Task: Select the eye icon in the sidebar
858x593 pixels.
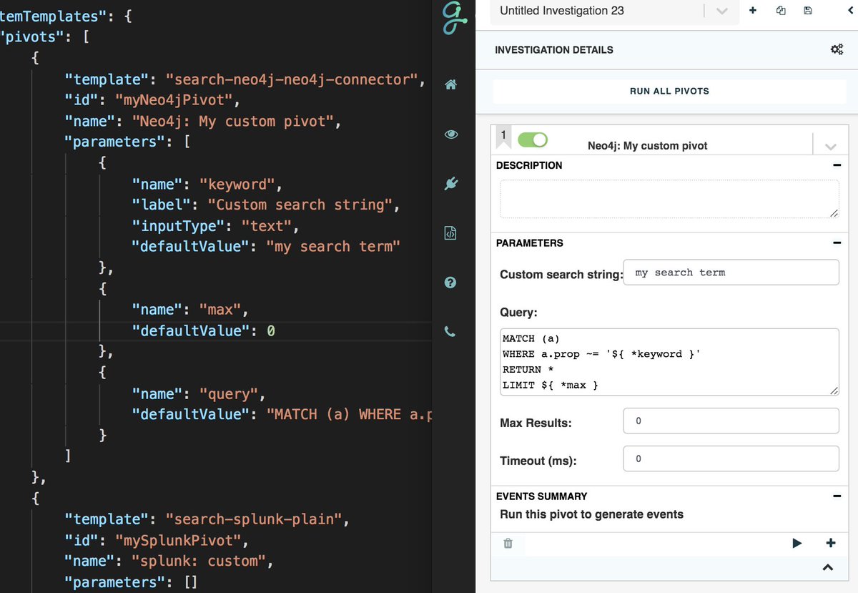Action: pos(450,134)
